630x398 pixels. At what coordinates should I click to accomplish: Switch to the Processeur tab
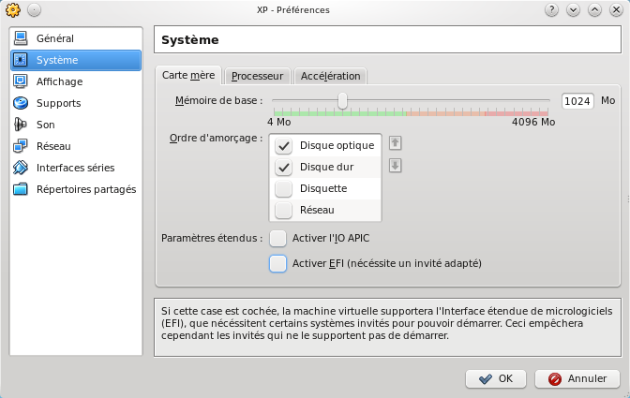257,76
